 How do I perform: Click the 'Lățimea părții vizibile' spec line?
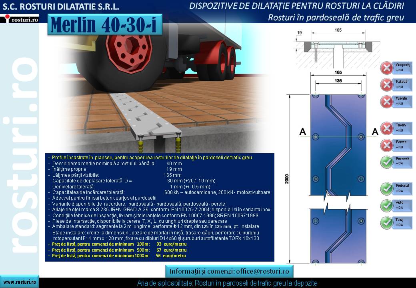115,175
